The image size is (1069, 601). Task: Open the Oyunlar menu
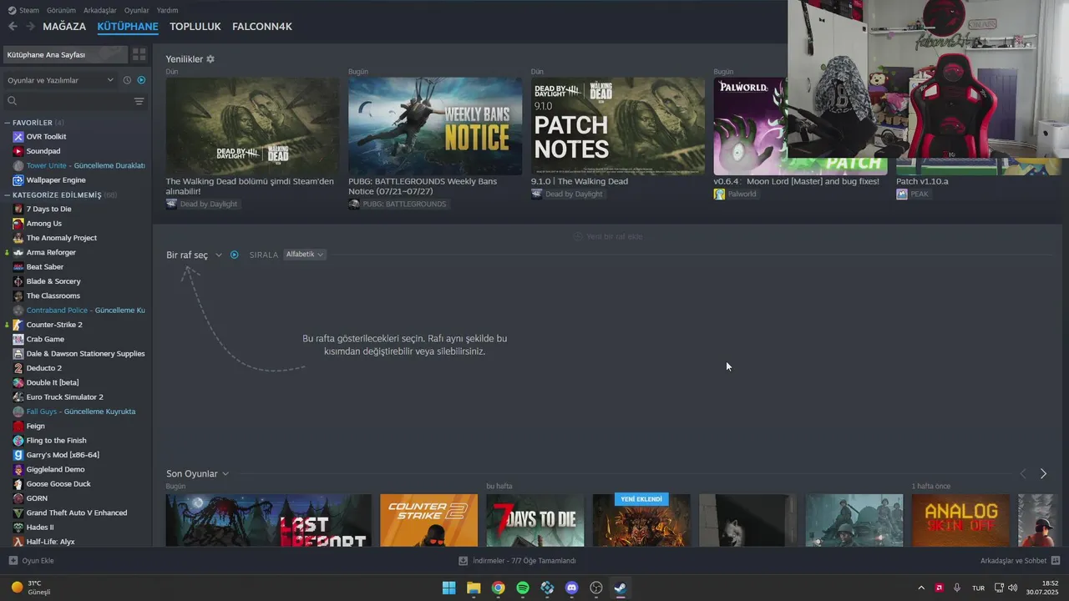click(x=137, y=10)
